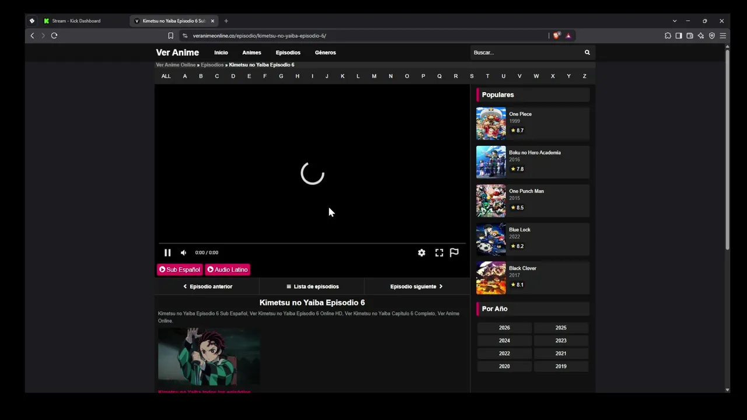Click the Ver Anime site logo
The height and width of the screenshot is (420, 747).
(177, 52)
